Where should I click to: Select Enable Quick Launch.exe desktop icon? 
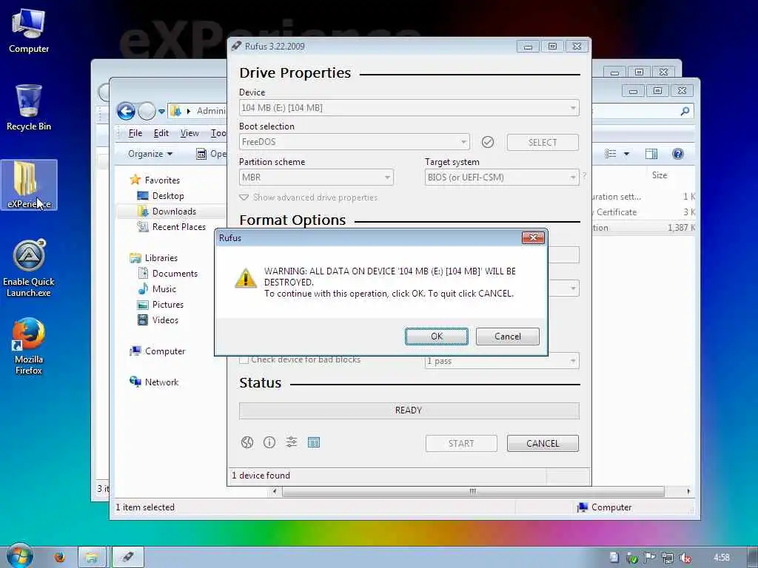coord(29,268)
